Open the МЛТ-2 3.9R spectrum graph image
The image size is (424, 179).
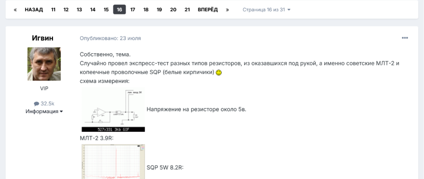click(113, 162)
